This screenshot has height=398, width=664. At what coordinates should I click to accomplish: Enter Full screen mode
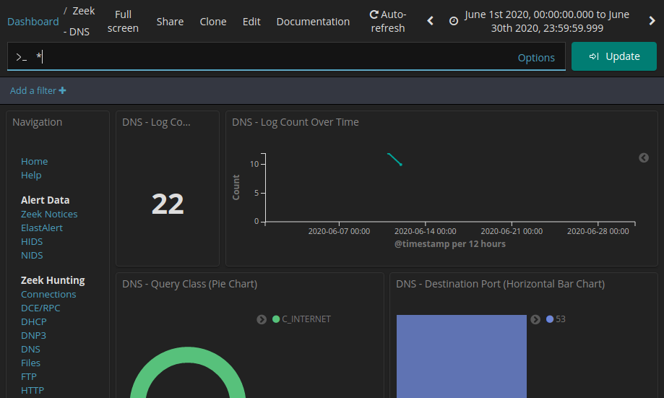(x=123, y=21)
